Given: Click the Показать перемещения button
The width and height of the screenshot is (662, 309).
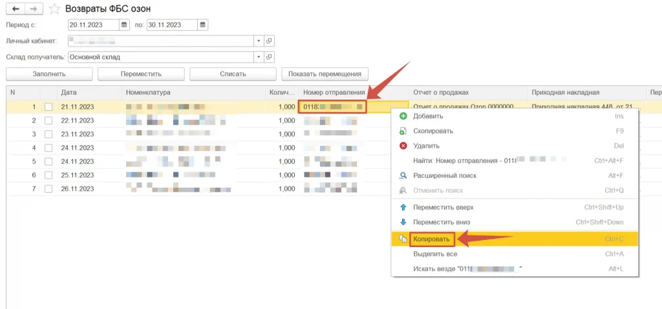Looking at the screenshot, I should tap(325, 74).
